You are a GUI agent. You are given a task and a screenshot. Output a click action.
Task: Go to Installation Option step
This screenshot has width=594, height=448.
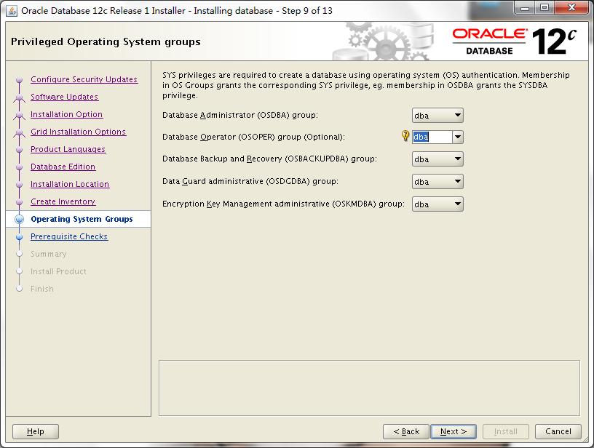point(67,114)
